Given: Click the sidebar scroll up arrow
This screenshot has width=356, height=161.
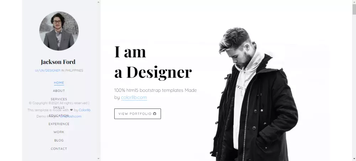Looking at the screenshot, I should (98, 2).
